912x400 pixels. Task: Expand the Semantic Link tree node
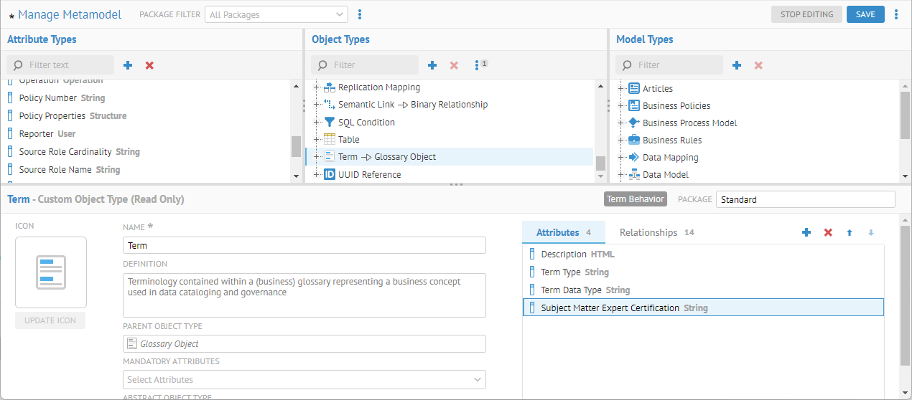pyautogui.click(x=317, y=105)
